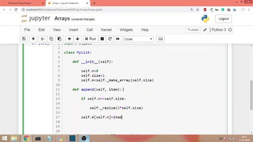Click the red adblock extension icon
This screenshot has width=253, height=142.
[205, 9]
